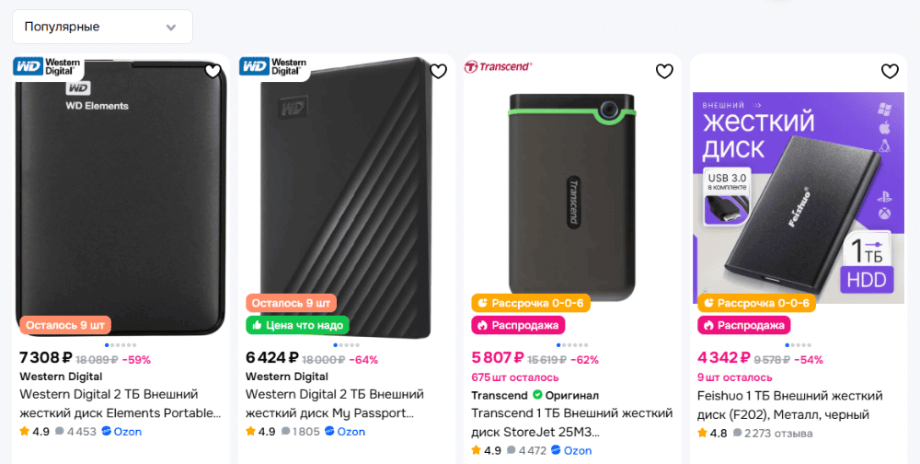The image size is (920, 464).
Task: Click the Цена что надо badge
Action: pyautogui.click(x=297, y=325)
